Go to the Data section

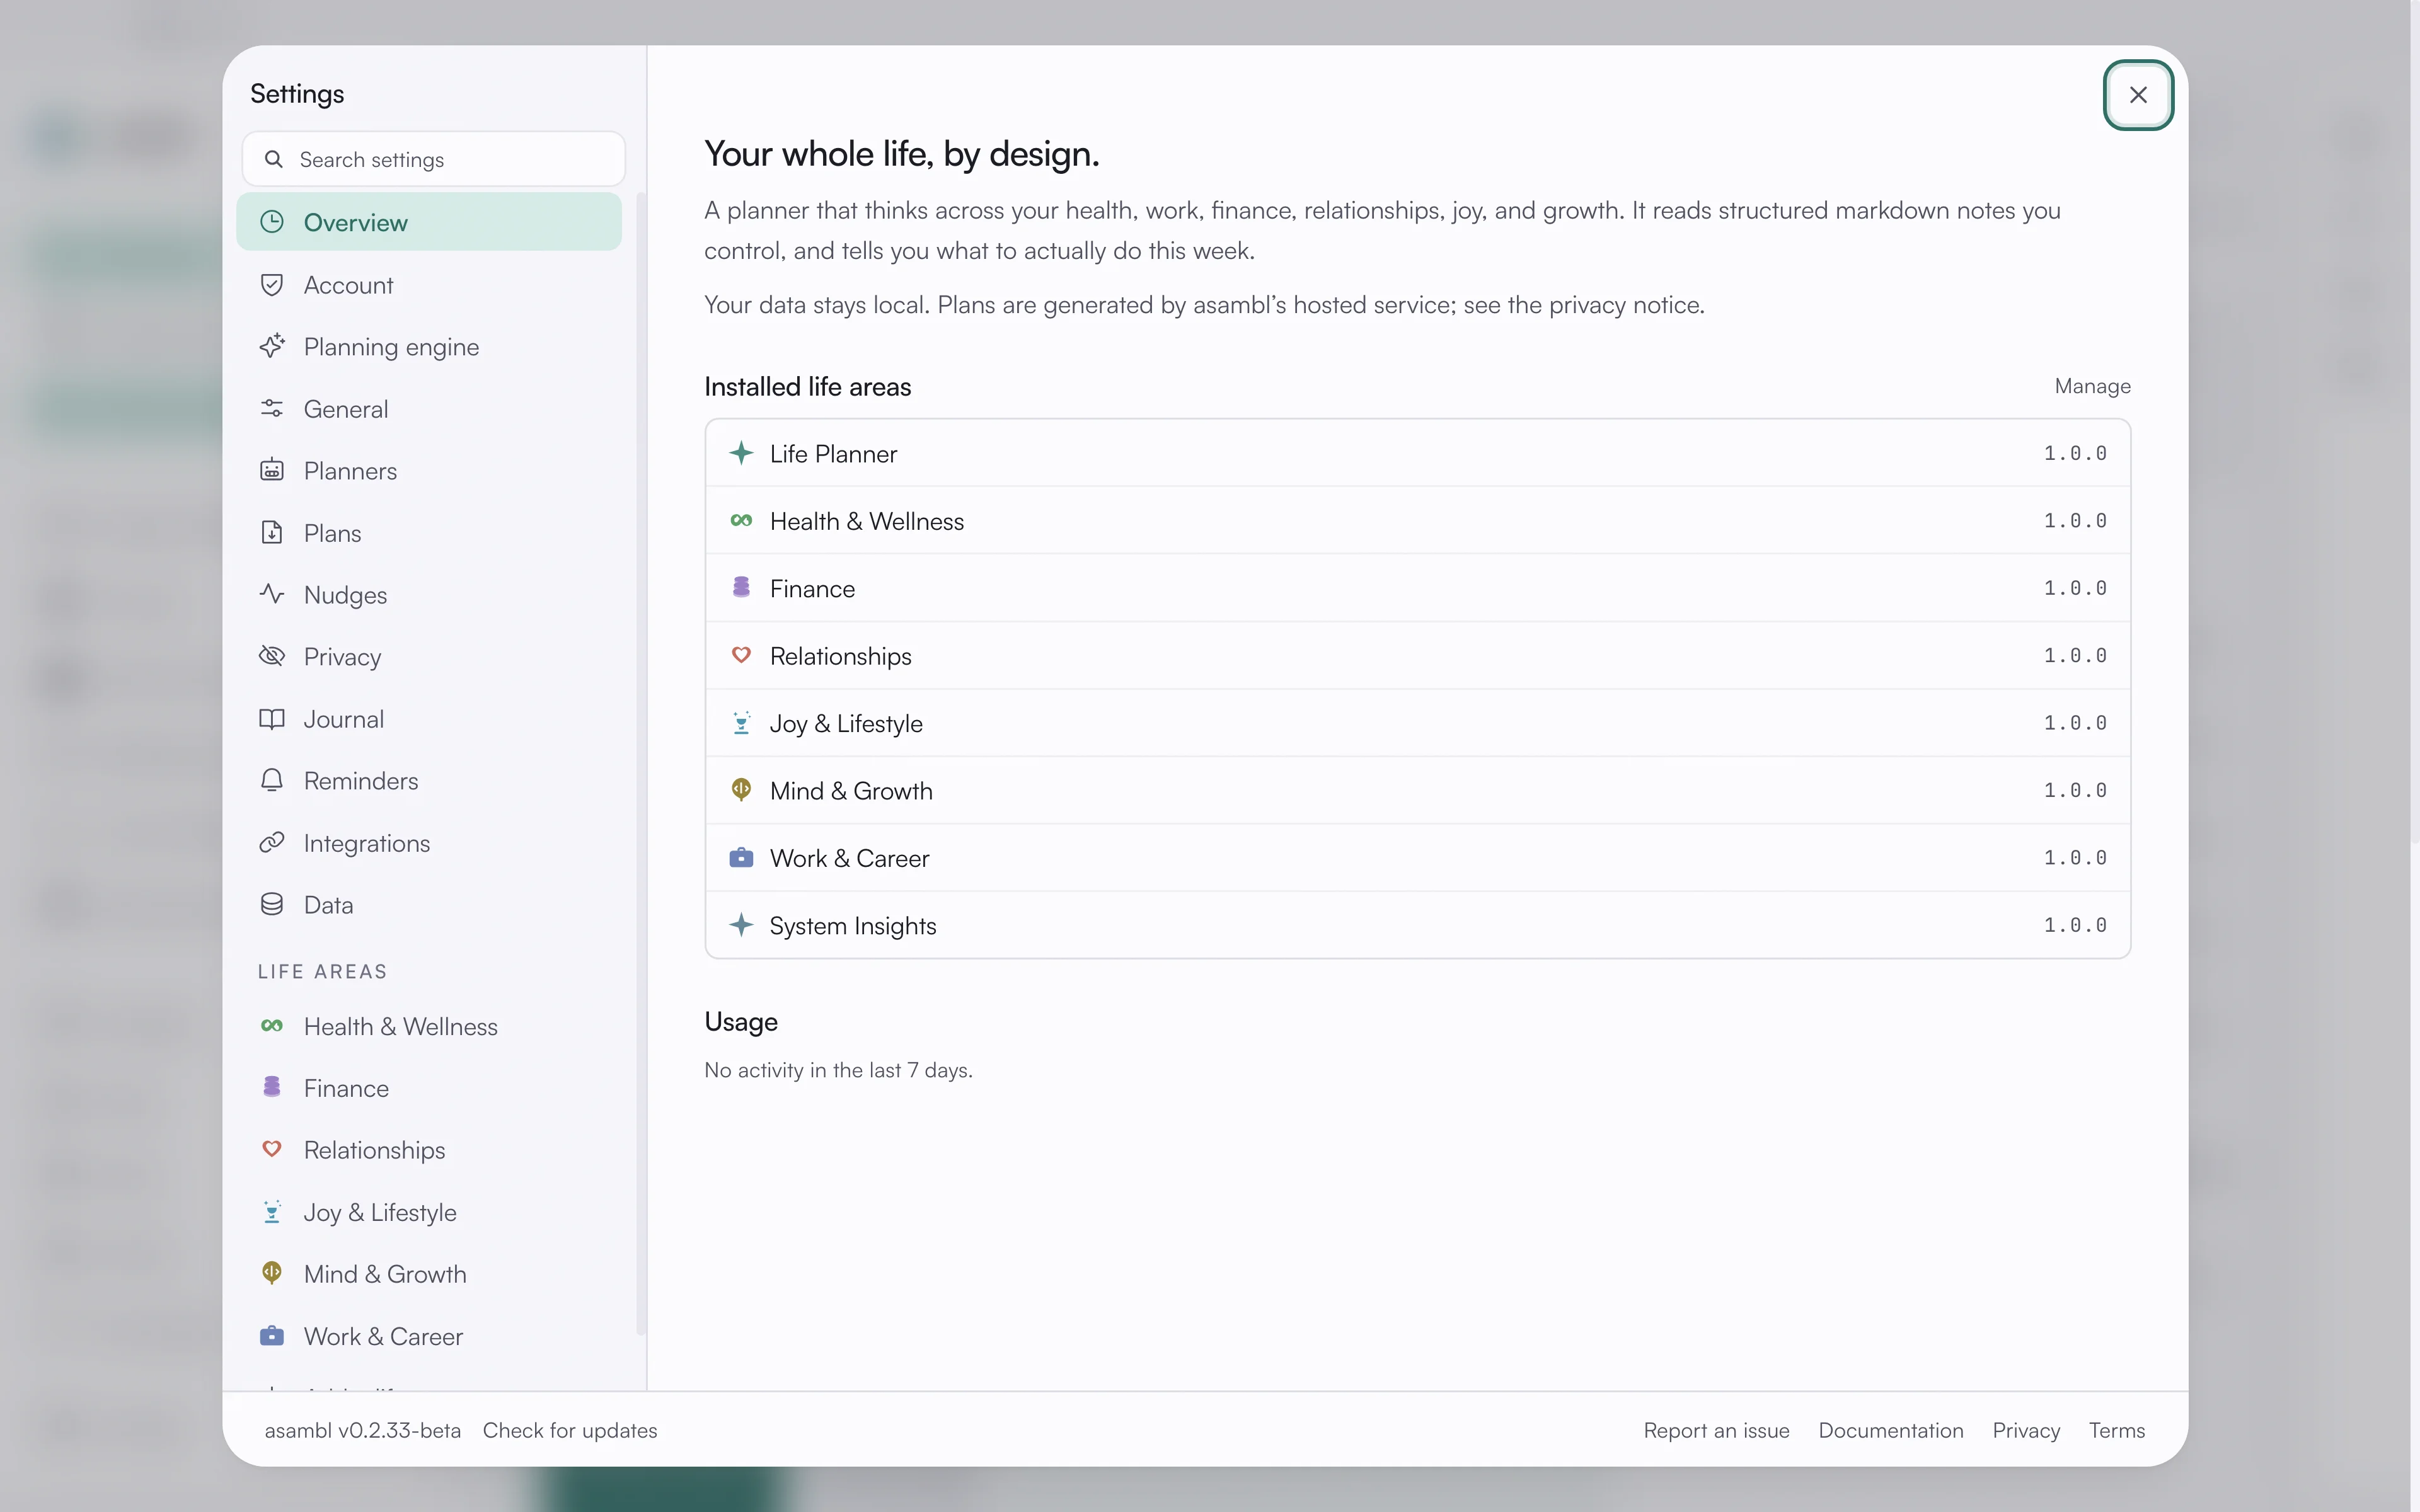pos(429,904)
